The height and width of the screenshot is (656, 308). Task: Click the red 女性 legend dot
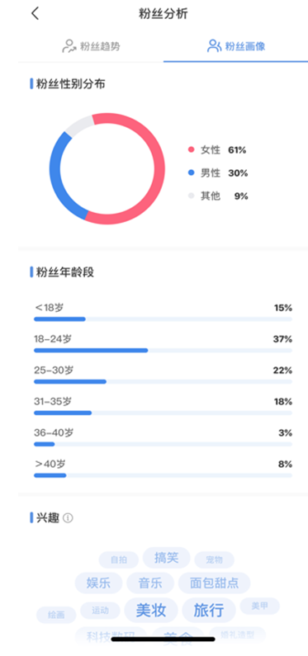coord(192,150)
